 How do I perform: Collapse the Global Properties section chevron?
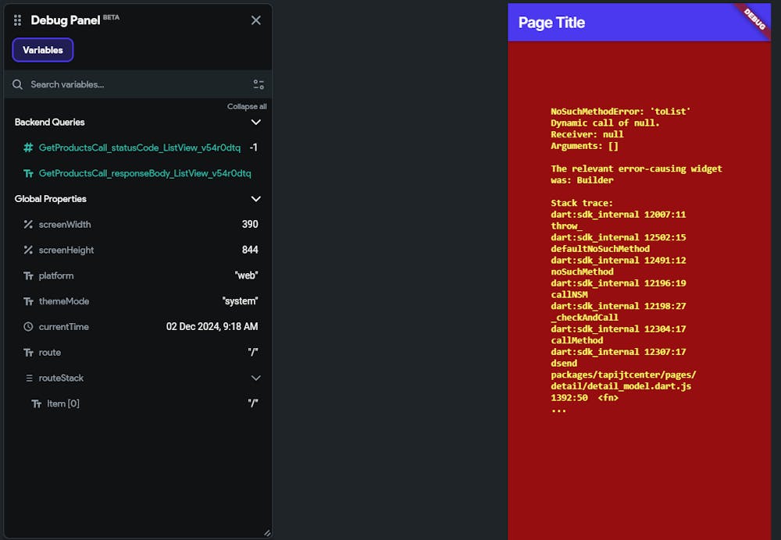256,199
